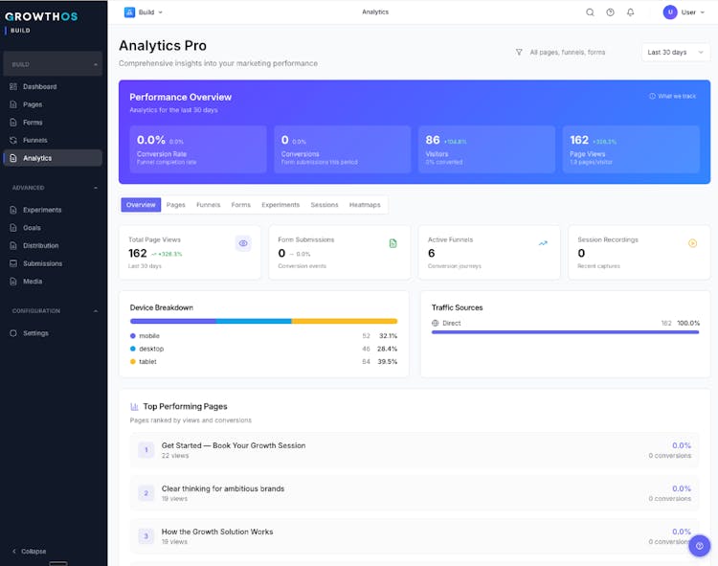718x566 pixels.
Task: Open the Last 30 days dropdown
Action: point(675,53)
